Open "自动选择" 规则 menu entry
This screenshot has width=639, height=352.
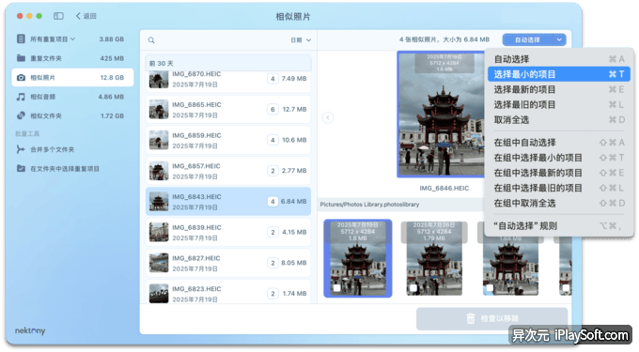tap(559, 226)
